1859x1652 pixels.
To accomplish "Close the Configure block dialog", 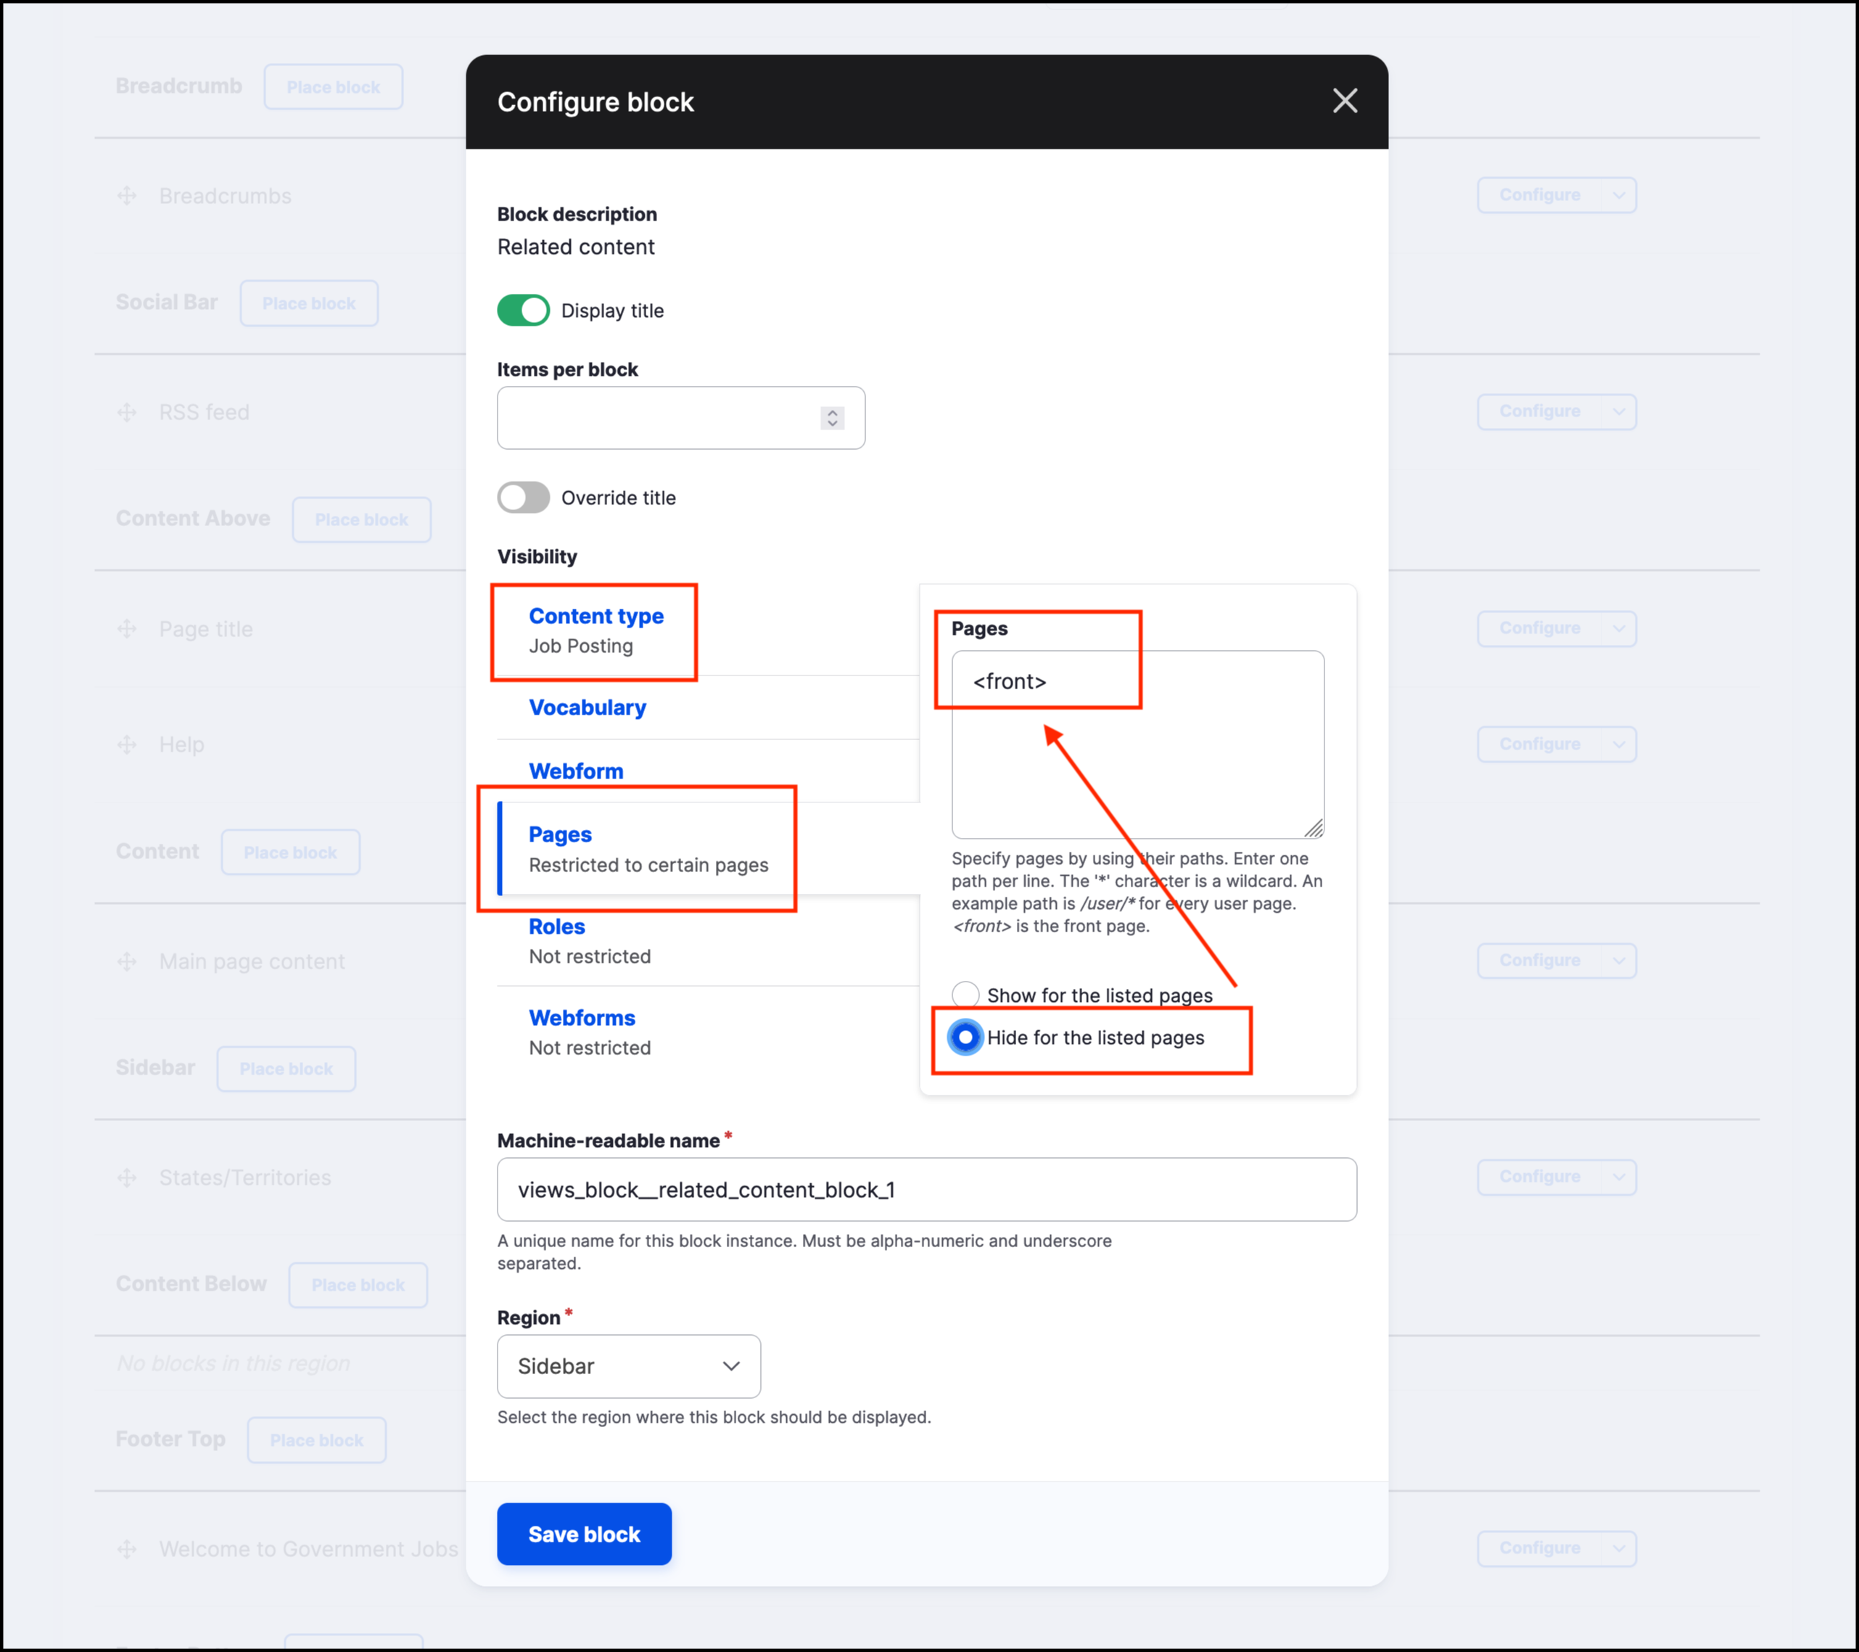I will 1344,101.
